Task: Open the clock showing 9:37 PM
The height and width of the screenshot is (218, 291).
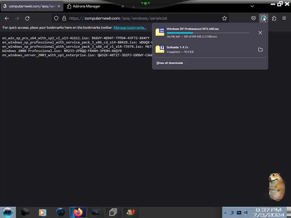Action: pos(269,212)
